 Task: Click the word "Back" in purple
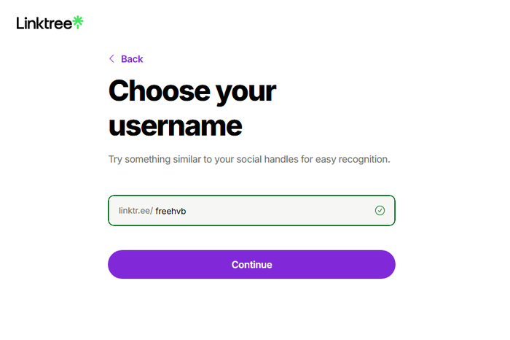132,59
